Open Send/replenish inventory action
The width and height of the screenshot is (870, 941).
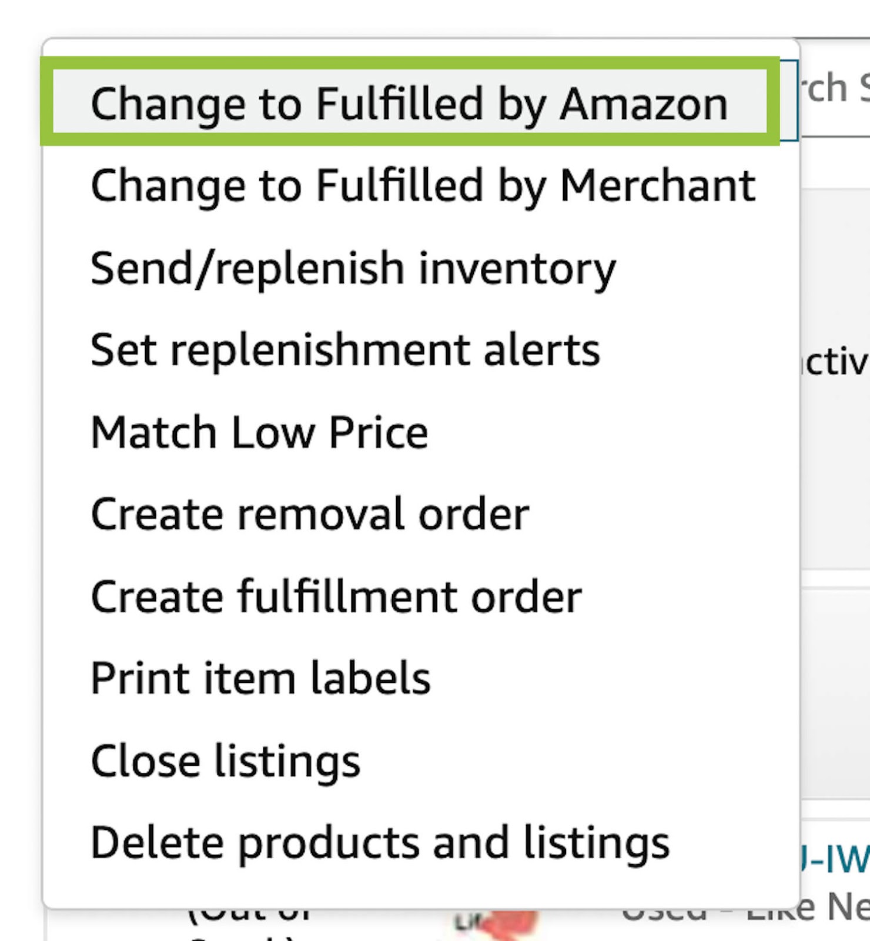point(353,268)
